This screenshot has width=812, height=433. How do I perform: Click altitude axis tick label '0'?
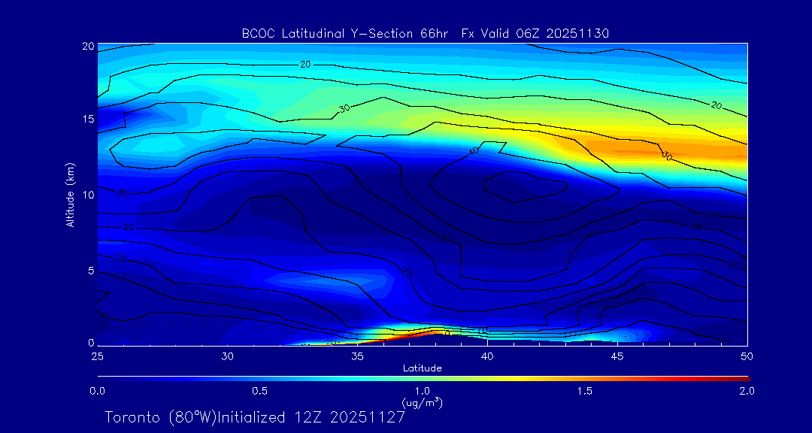pyautogui.click(x=91, y=343)
